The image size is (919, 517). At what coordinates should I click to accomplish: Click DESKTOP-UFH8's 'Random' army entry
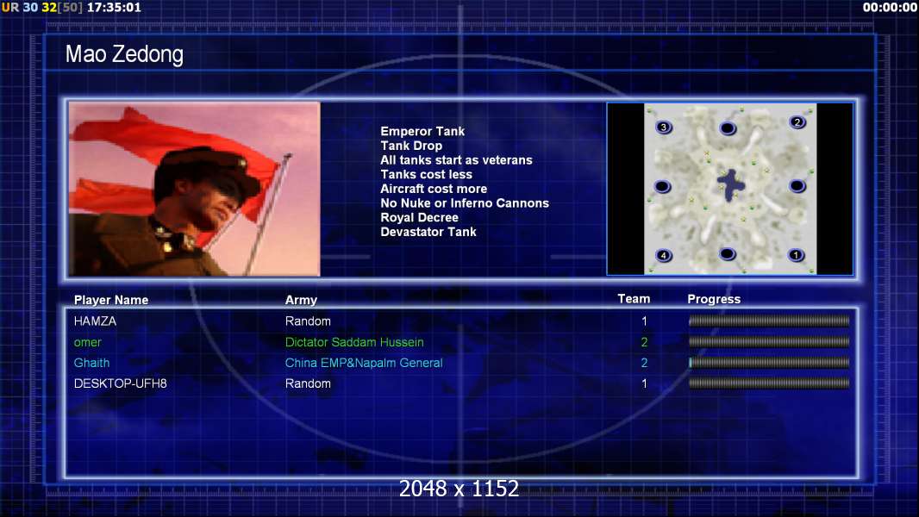[x=309, y=383]
